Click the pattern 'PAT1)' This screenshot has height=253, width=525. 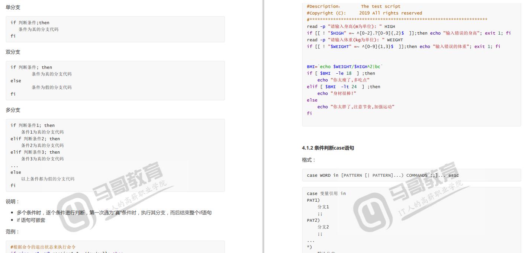[x=313, y=200]
